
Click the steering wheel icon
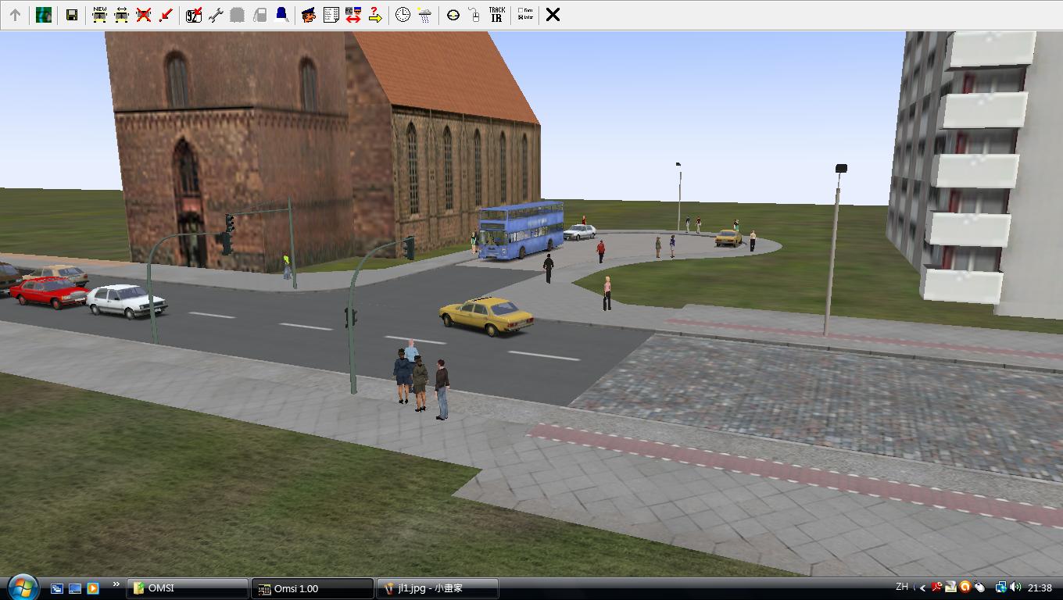point(453,15)
